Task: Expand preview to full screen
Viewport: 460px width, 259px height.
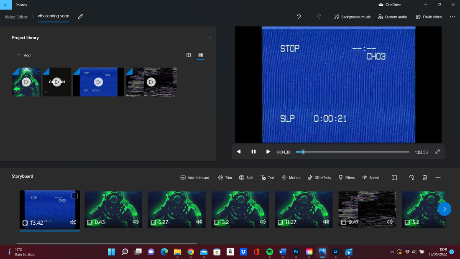Action: click(437, 151)
